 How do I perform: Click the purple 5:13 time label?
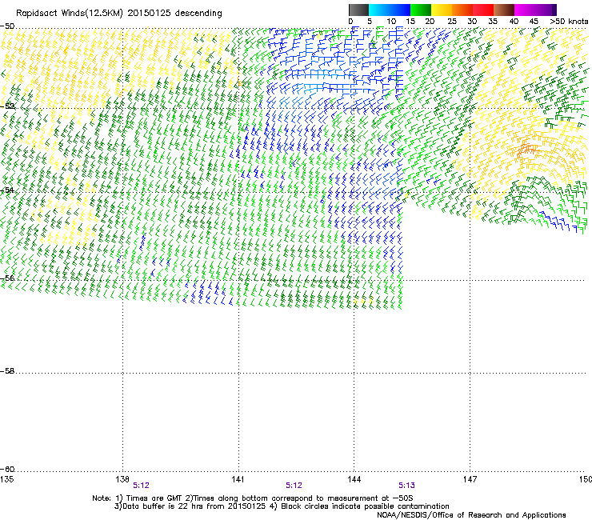406,486
